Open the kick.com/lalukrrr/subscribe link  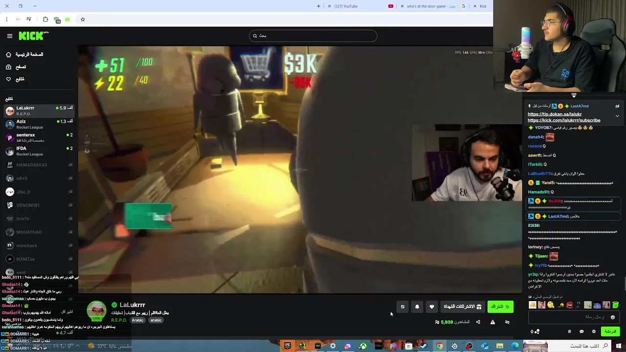[x=564, y=120]
